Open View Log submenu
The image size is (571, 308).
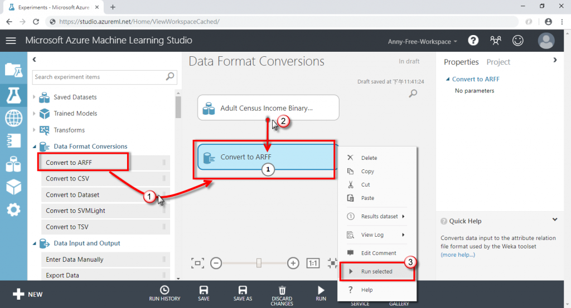pos(378,235)
